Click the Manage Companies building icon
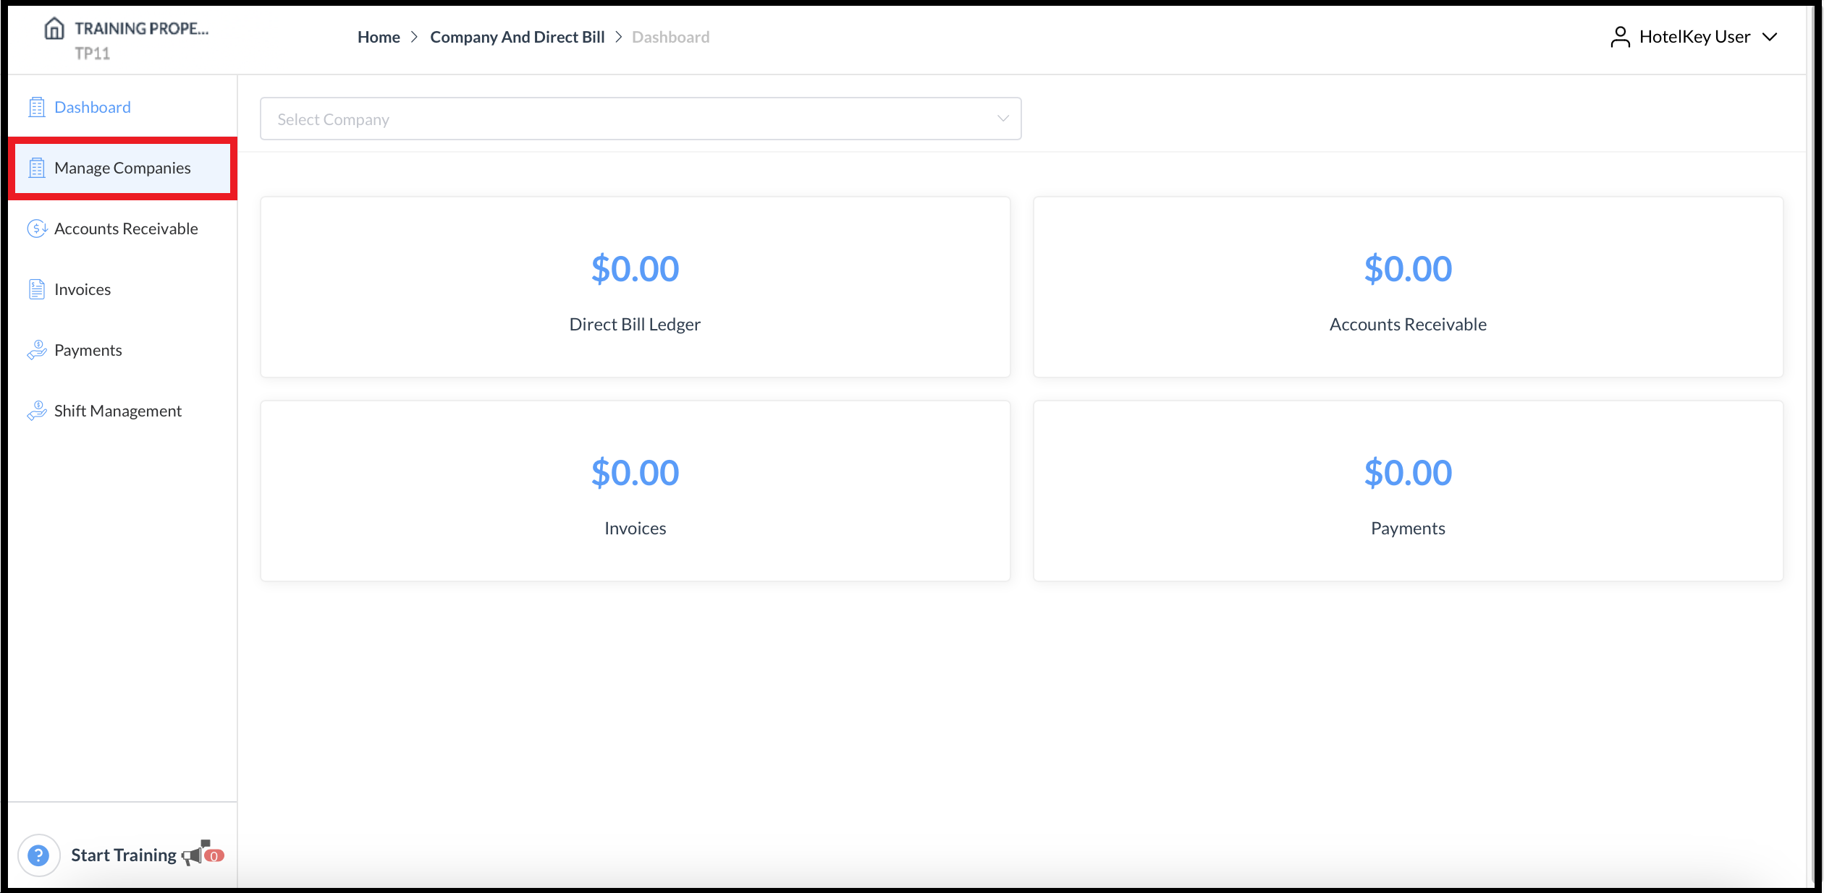The image size is (1824, 893). click(37, 167)
